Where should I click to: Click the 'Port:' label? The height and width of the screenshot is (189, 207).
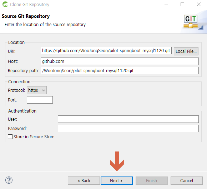click(12, 100)
